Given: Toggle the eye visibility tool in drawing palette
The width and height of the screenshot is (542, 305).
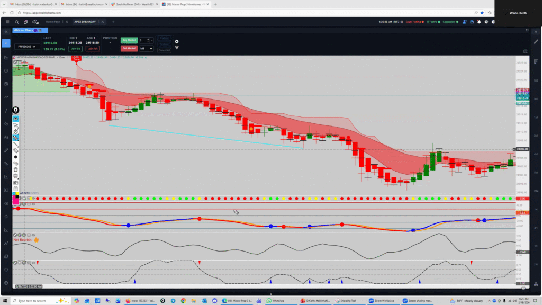Looking at the screenshot, I should tap(16, 119).
